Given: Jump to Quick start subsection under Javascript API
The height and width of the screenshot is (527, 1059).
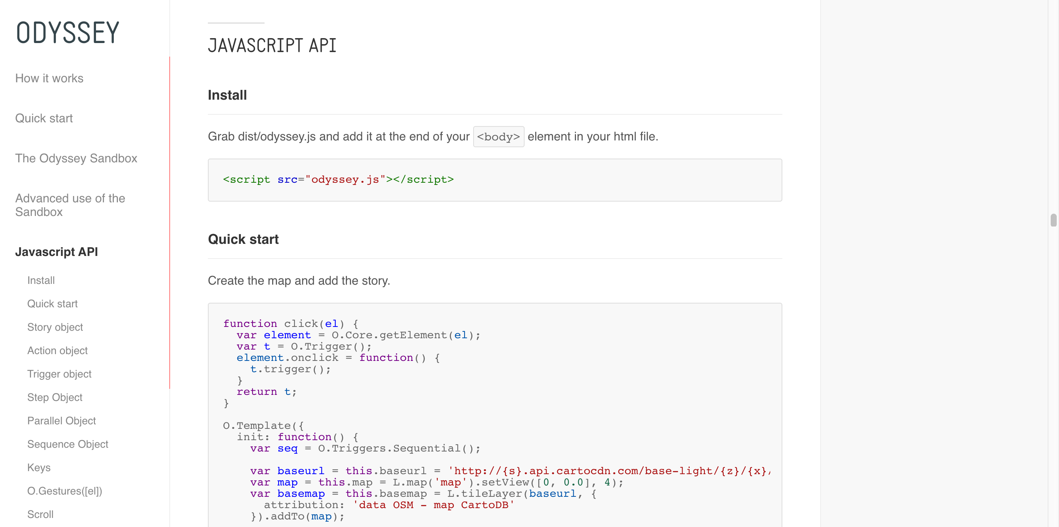Looking at the screenshot, I should point(52,304).
